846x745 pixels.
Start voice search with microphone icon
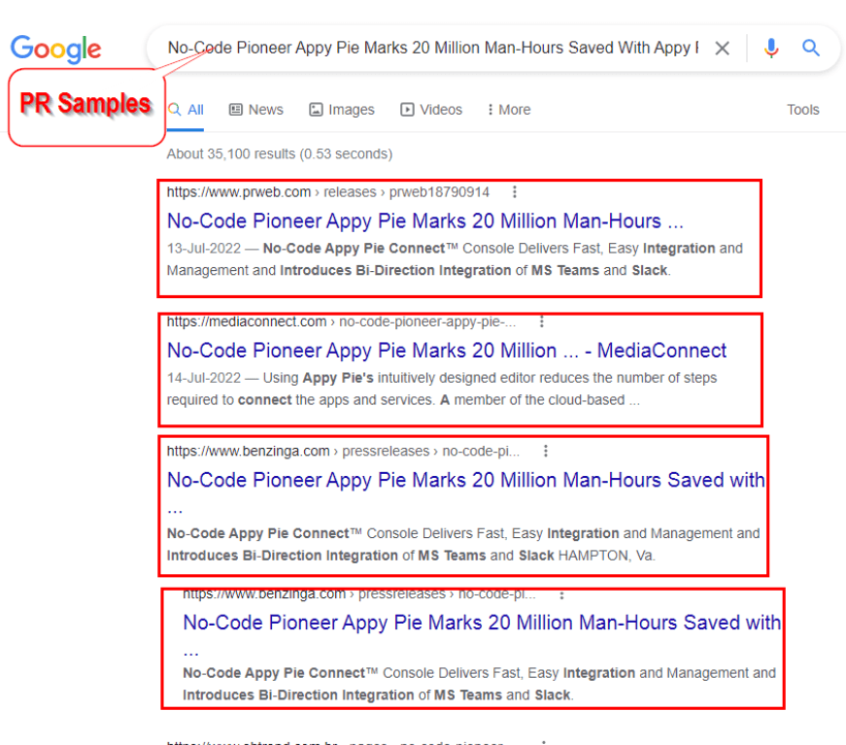point(771,49)
